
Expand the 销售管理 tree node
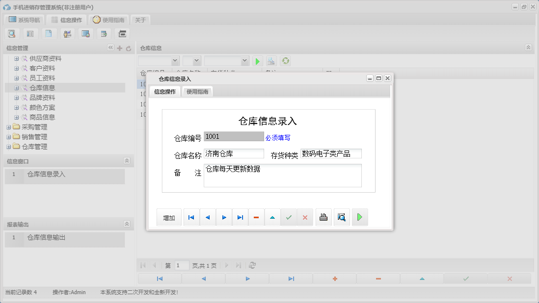click(x=9, y=136)
